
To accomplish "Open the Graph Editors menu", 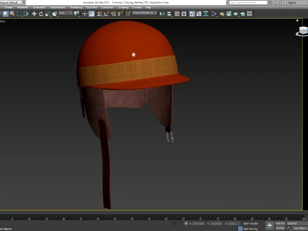I will tap(58, 8).
